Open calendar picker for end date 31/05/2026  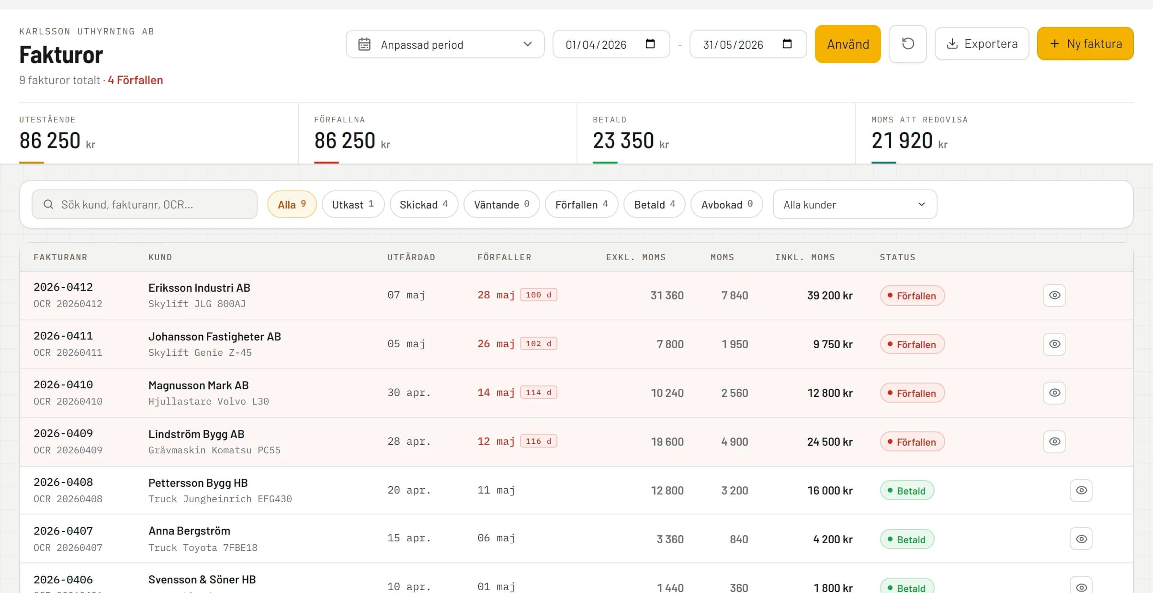coord(787,44)
